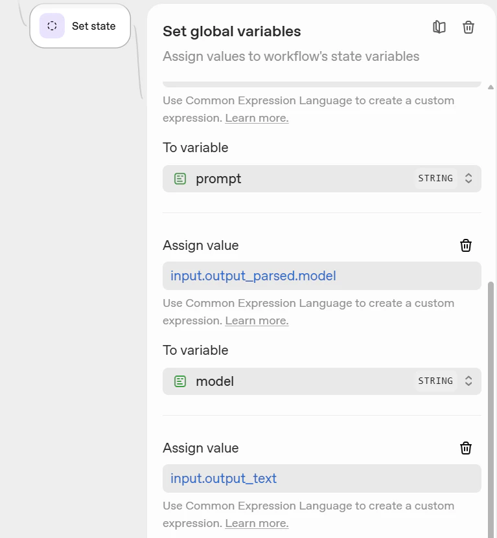Click the model variable string-type icon
Screen dimensions: 497x538
pos(180,381)
